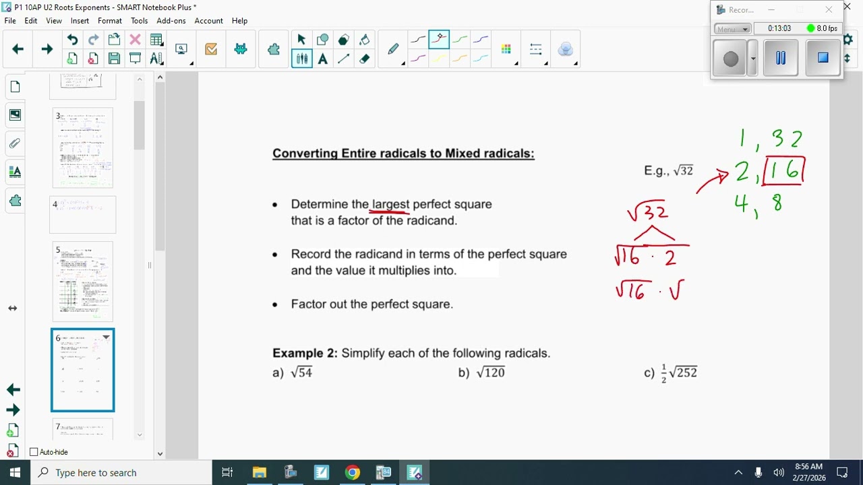Select the Regular Polygons tool
Image resolution: width=863 pixels, height=485 pixels.
(344, 40)
